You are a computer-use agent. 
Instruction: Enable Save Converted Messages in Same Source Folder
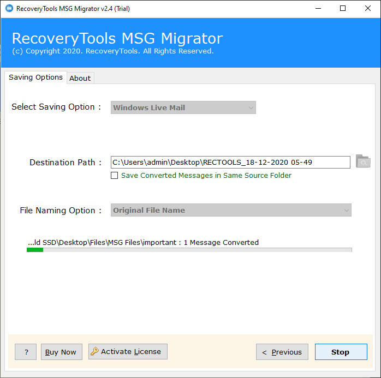coord(115,175)
